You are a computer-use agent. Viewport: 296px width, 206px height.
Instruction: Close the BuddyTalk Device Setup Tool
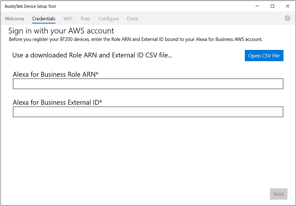click(288, 6)
